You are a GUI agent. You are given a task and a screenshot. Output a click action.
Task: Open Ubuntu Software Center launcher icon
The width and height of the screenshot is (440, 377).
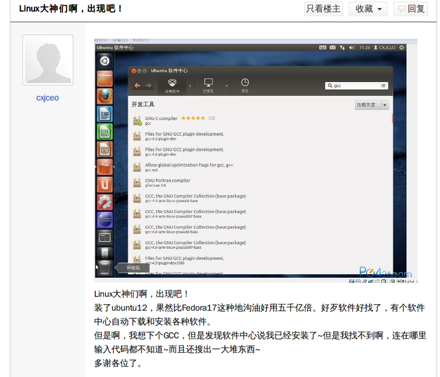click(105, 167)
